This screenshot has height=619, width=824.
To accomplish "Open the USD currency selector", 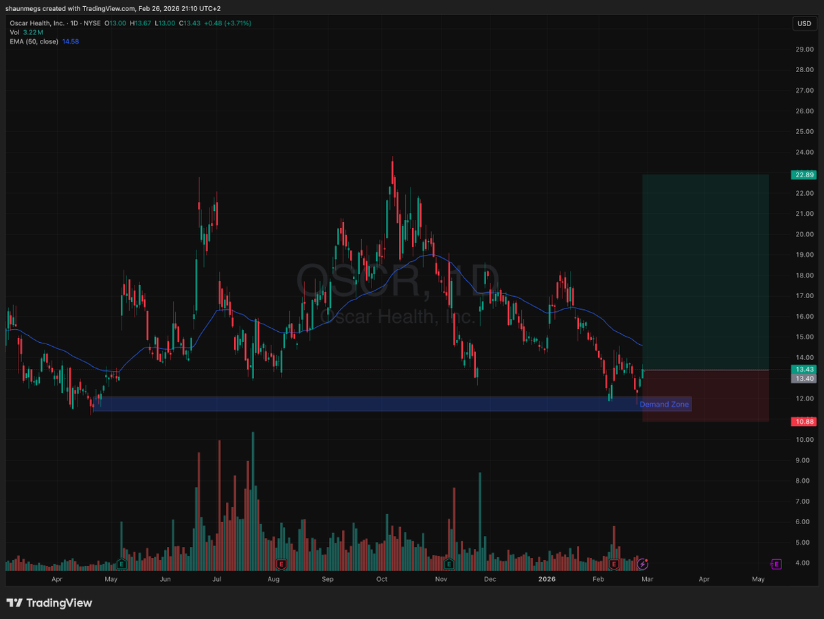I will (803, 23).
